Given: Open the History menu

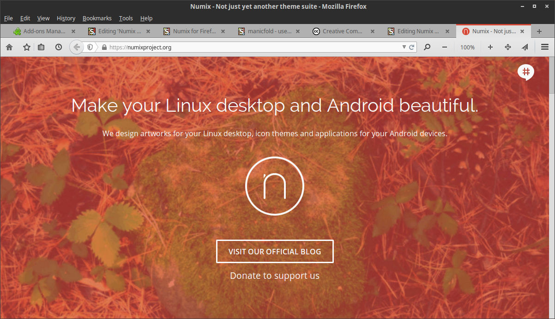Looking at the screenshot, I should (x=66, y=18).
